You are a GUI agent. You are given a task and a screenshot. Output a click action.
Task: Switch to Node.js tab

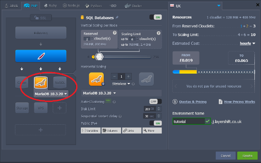71,6
